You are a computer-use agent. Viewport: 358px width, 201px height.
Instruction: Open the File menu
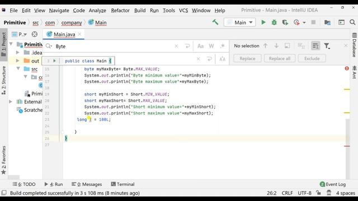pyautogui.click(x=13, y=11)
